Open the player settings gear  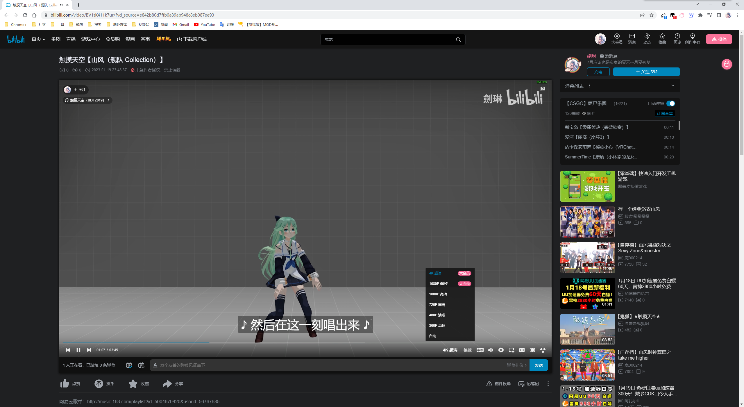click(x=501, y=350)
